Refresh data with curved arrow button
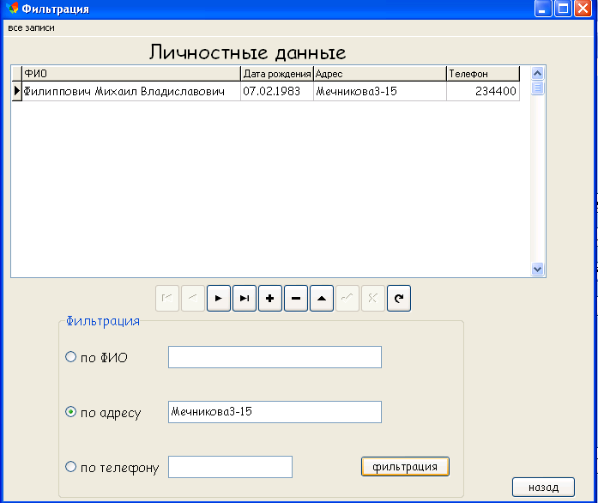This screenshot has height=503, width=598. coord(399,298)
